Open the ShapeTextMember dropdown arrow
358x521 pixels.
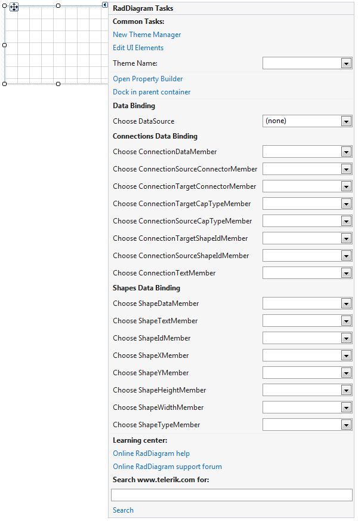coord(347,320)
